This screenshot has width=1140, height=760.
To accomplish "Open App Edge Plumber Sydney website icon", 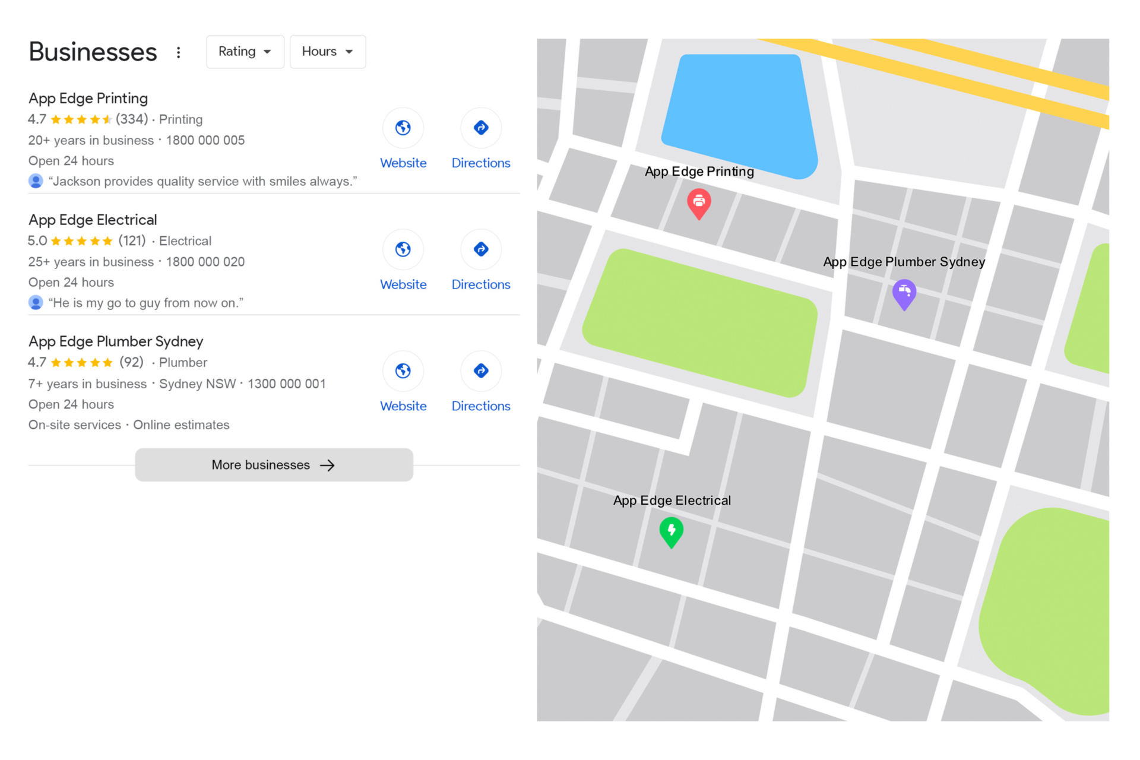I will 403,371.
